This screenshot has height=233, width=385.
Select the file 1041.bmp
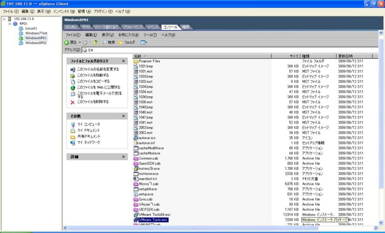click(x=146, y=117)
